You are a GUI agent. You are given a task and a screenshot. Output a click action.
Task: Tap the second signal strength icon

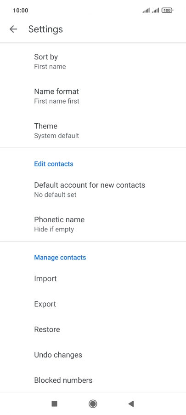155,10
